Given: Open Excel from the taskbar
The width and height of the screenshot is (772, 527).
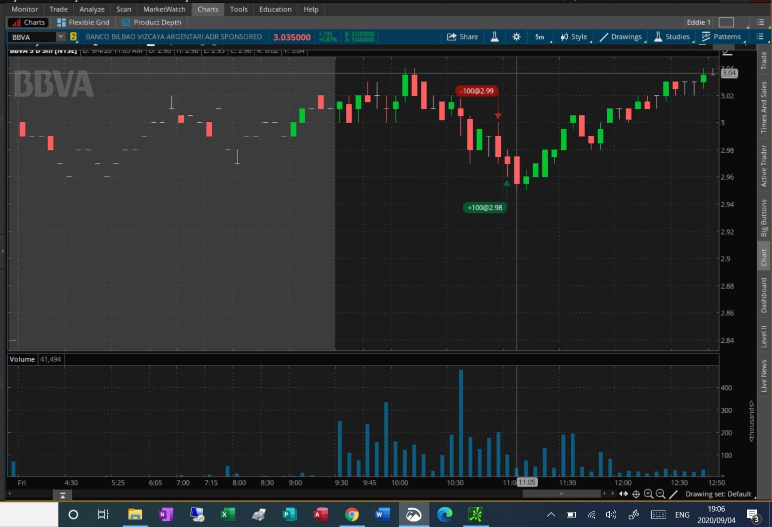Looking at the screenshot, I should (x=228, y=515).
